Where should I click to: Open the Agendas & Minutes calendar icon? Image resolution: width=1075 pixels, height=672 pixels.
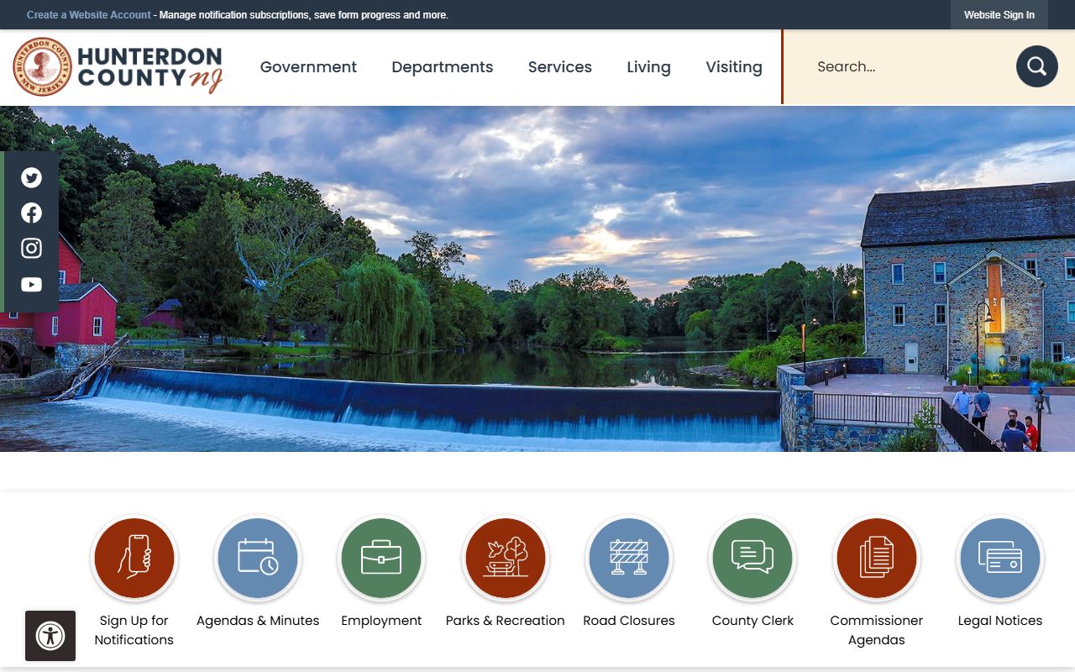(x=258, y=558)
